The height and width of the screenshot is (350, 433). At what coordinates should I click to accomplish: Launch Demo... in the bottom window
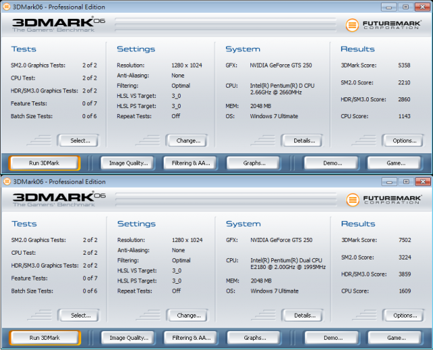click(333, 338)
